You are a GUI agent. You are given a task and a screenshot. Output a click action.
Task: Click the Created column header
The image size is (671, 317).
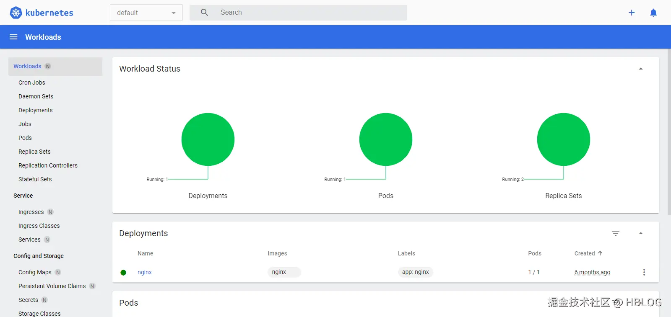(x=585, y=253)
